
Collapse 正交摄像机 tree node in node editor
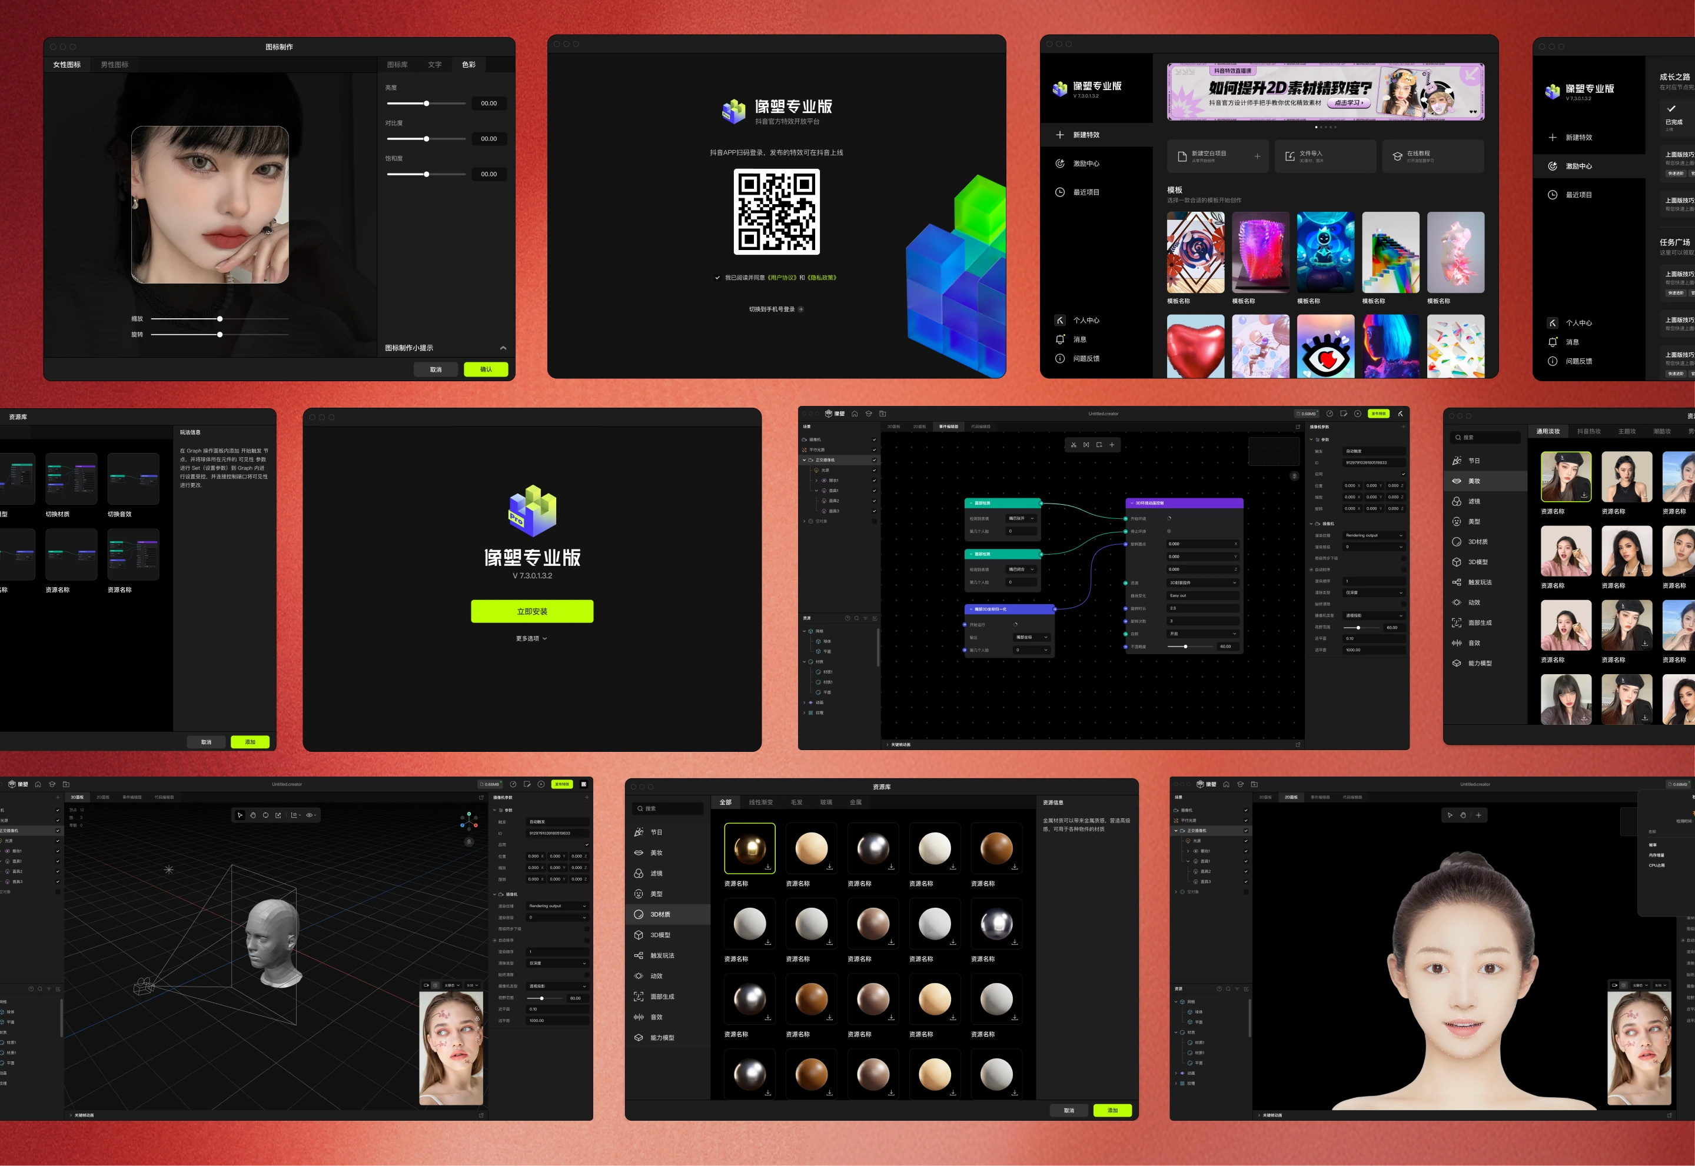[x=805, y=460]
